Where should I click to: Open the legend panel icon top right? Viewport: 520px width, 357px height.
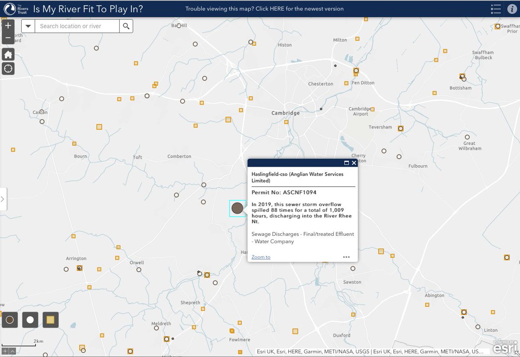pyautogui.click(x=496, y=9)
